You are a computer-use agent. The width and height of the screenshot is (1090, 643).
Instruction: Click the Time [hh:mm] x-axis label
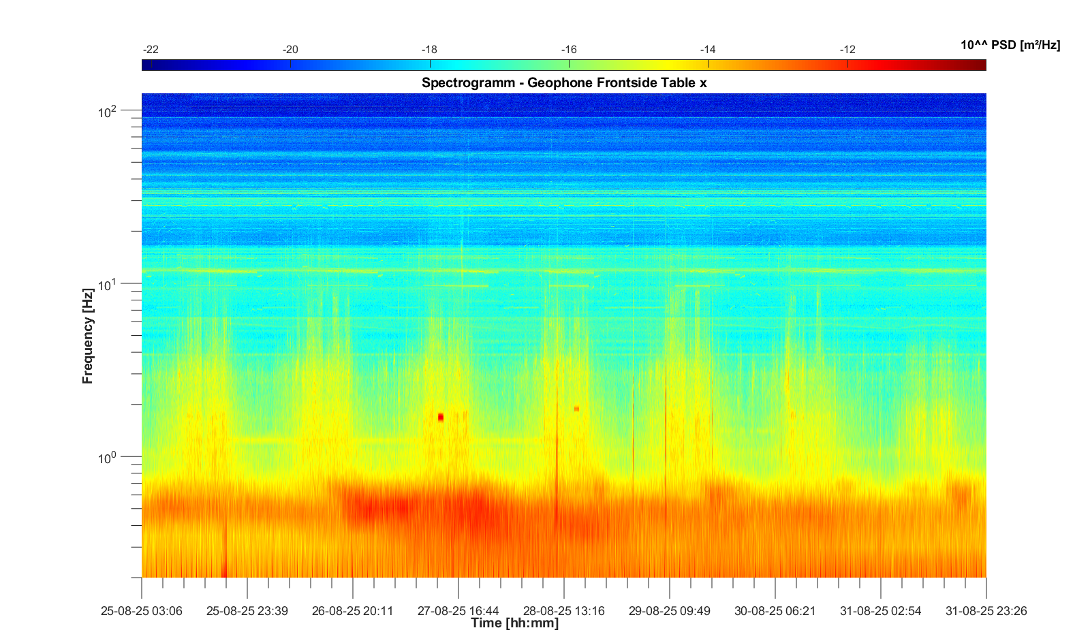click(x=514, y=623)
